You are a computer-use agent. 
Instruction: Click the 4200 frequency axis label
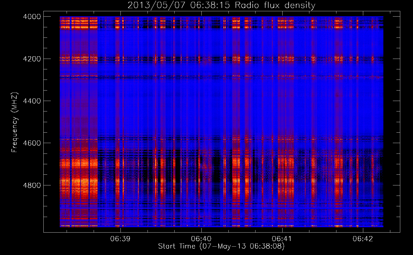(x=32, y=59)
